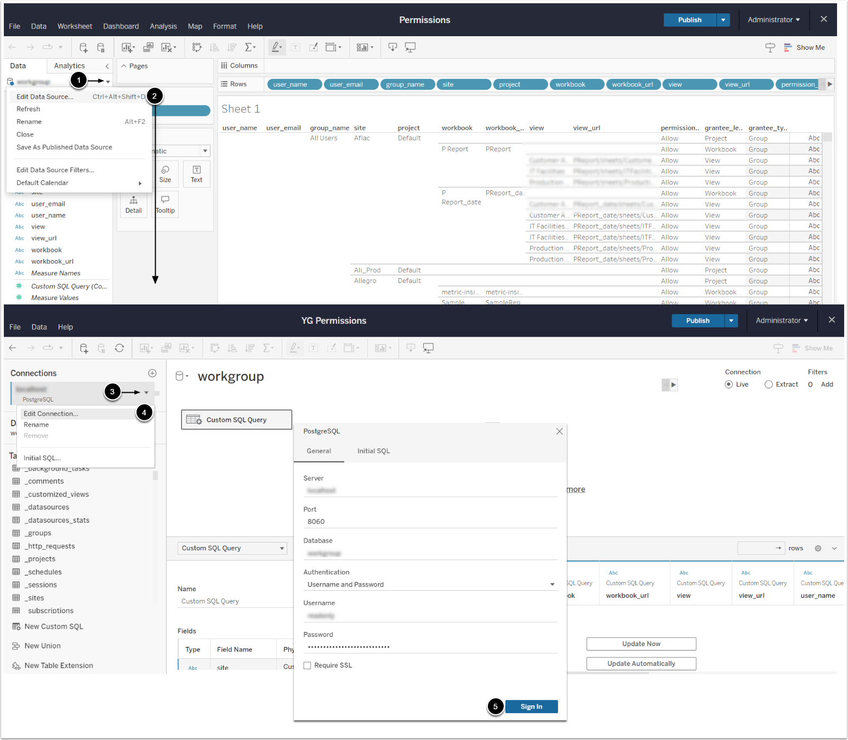The image size is (848, 740).
Task: Close the PostgreSQL dialog
Action: [559, 431]
